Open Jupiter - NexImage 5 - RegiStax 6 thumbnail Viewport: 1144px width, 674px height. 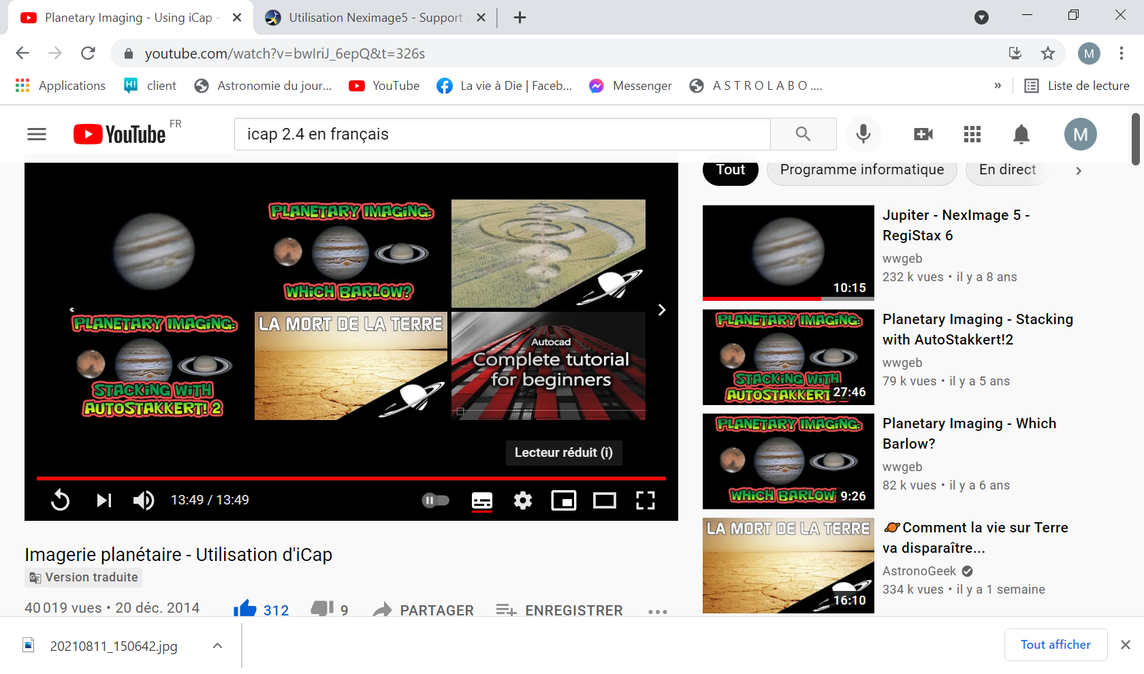tap(789, 253)
